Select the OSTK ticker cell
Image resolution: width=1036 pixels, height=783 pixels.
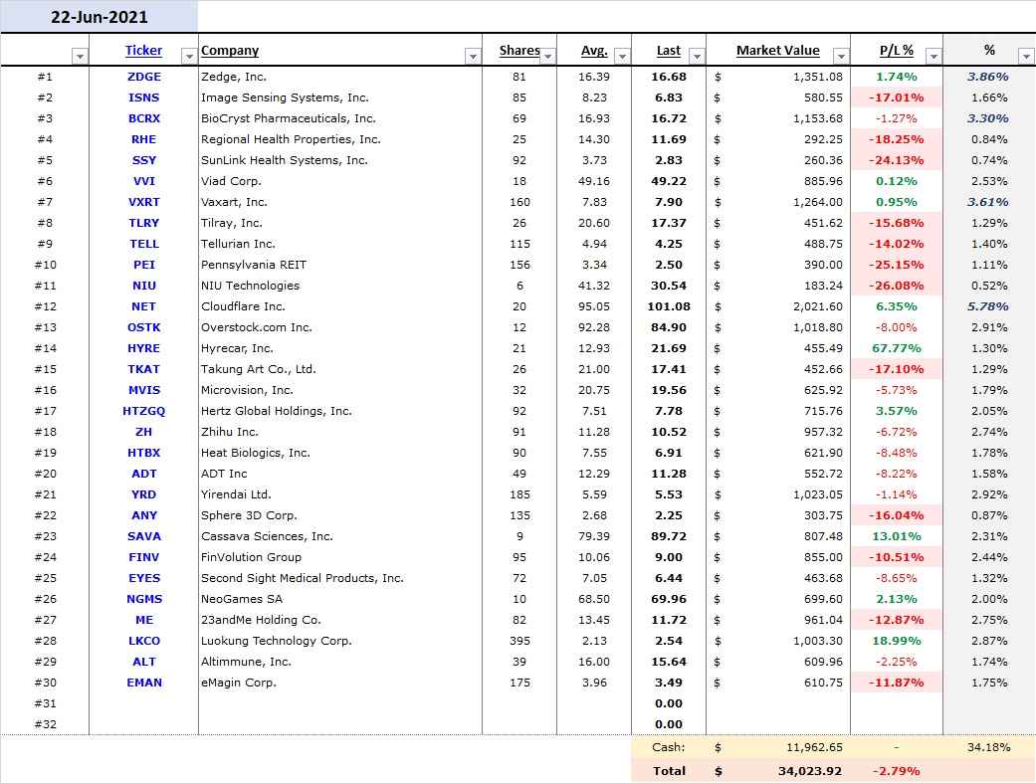[x=144, y=327]
